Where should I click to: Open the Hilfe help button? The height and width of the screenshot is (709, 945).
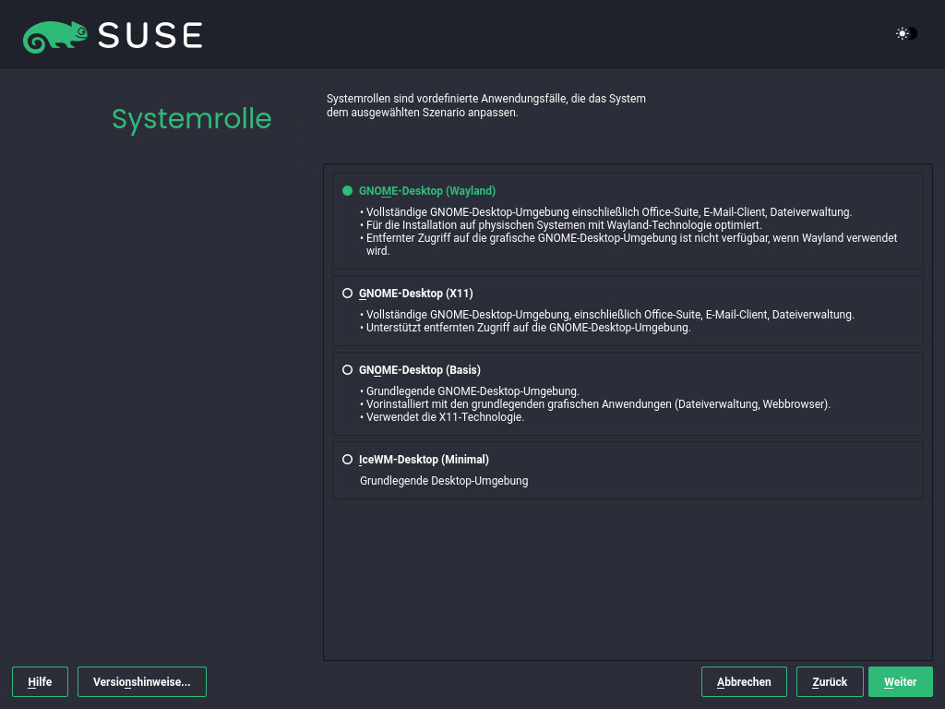(x=40, y=682)
